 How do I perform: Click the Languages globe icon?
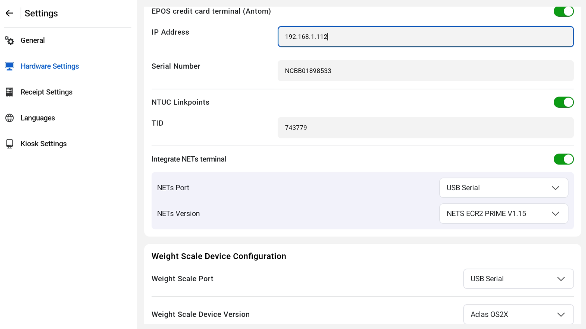pos(9,118)
